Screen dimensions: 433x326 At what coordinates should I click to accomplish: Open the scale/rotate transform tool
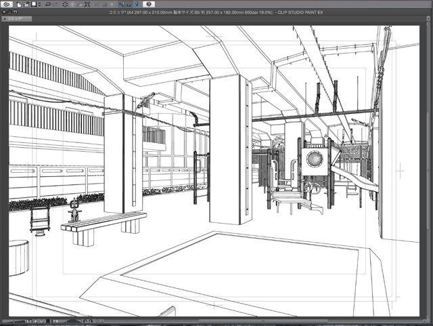87,5
